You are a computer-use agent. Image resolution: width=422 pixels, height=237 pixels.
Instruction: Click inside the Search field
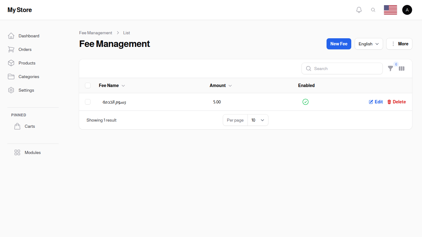(x=342, y=69)
